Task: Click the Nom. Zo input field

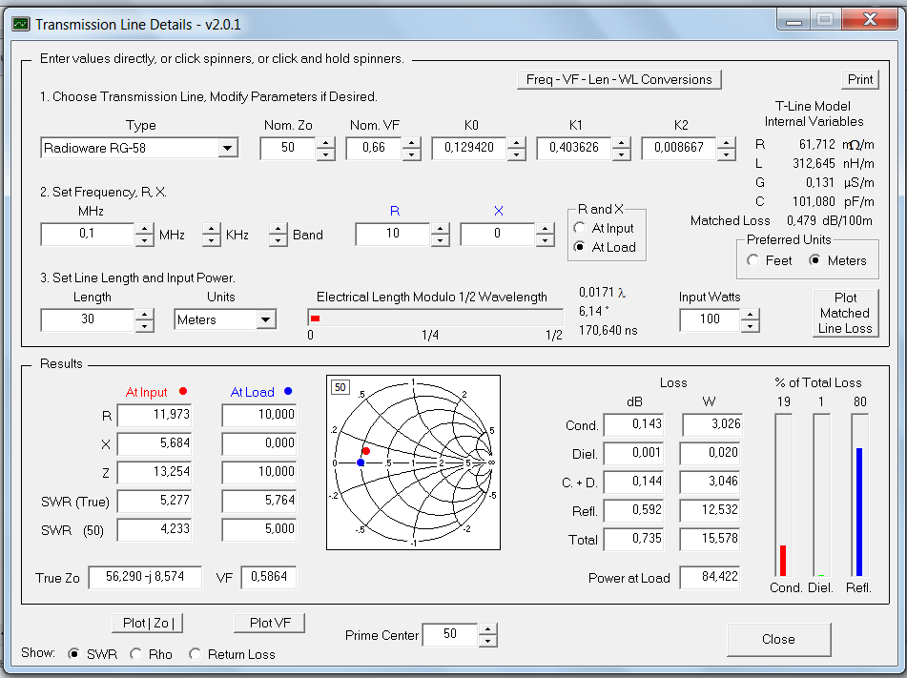Action: [288, 148]
